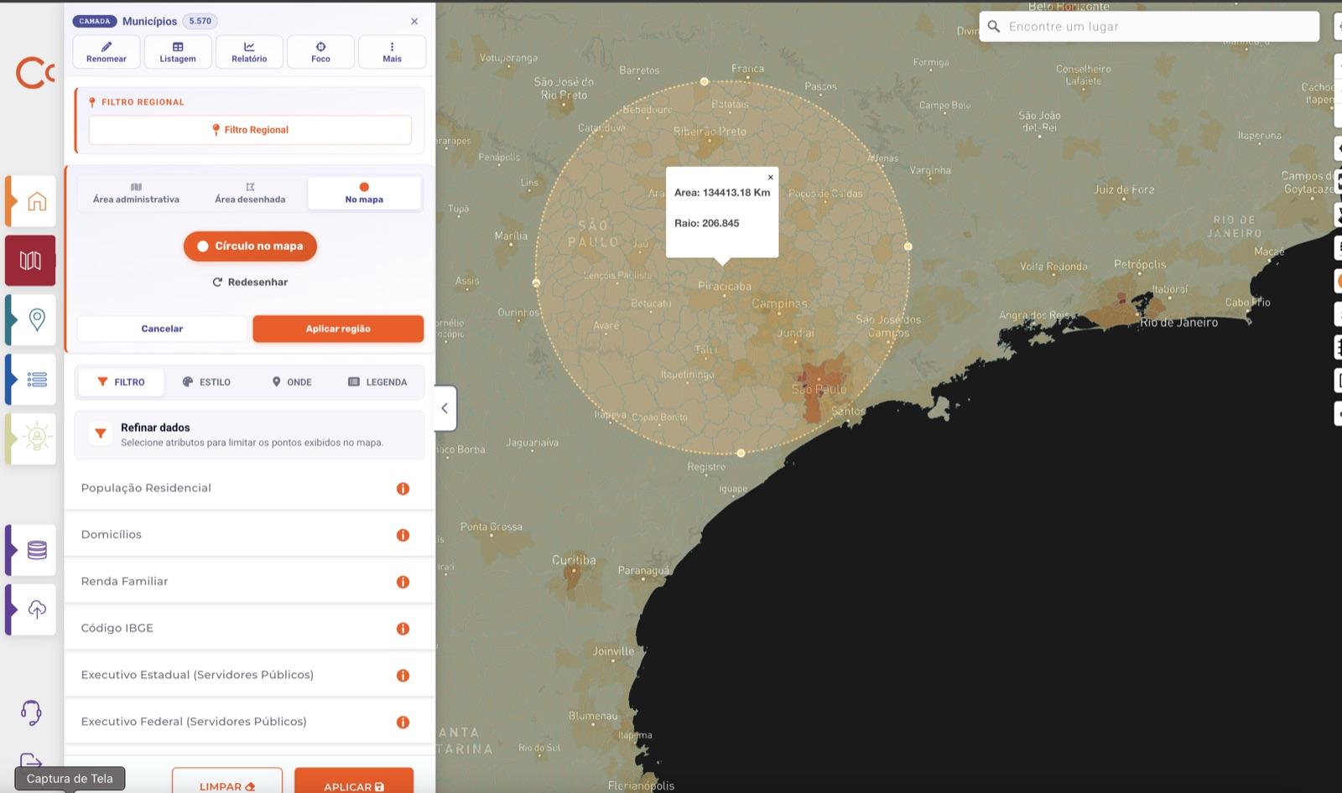The image size is (1342, 793).
Task: Expand the Domicílios filter row
Action: click(249, 535)
